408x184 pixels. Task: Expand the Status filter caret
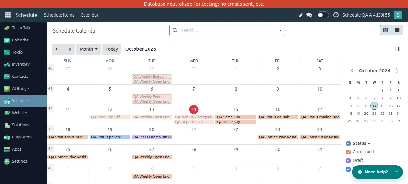tap(369, 144)
